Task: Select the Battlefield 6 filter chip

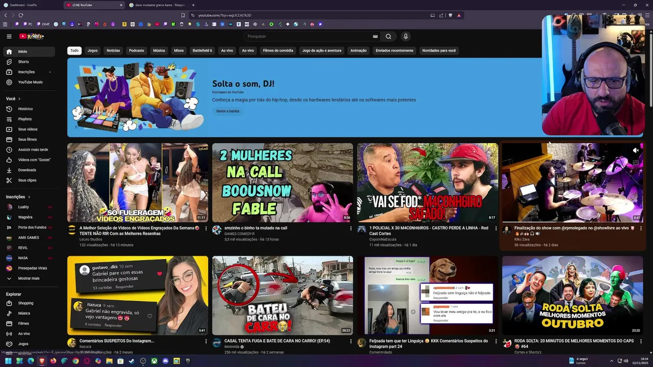Action: pyautogui.click(x=202, y=50)
